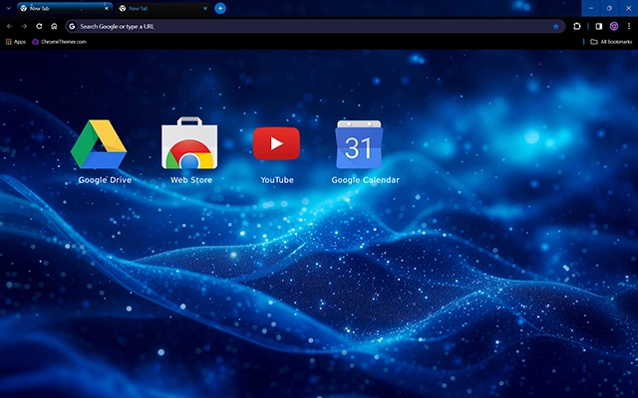Go to the home page

click(x=54, y=27)
